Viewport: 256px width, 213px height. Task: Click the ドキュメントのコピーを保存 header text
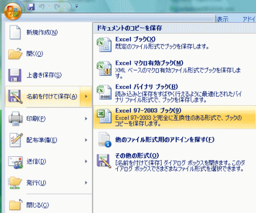pos(129,28)
